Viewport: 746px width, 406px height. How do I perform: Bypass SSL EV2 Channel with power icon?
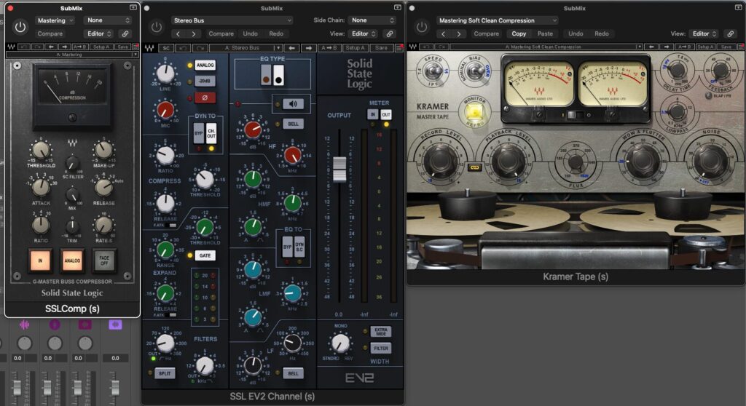pyautogui.click(x=157, y=27)
